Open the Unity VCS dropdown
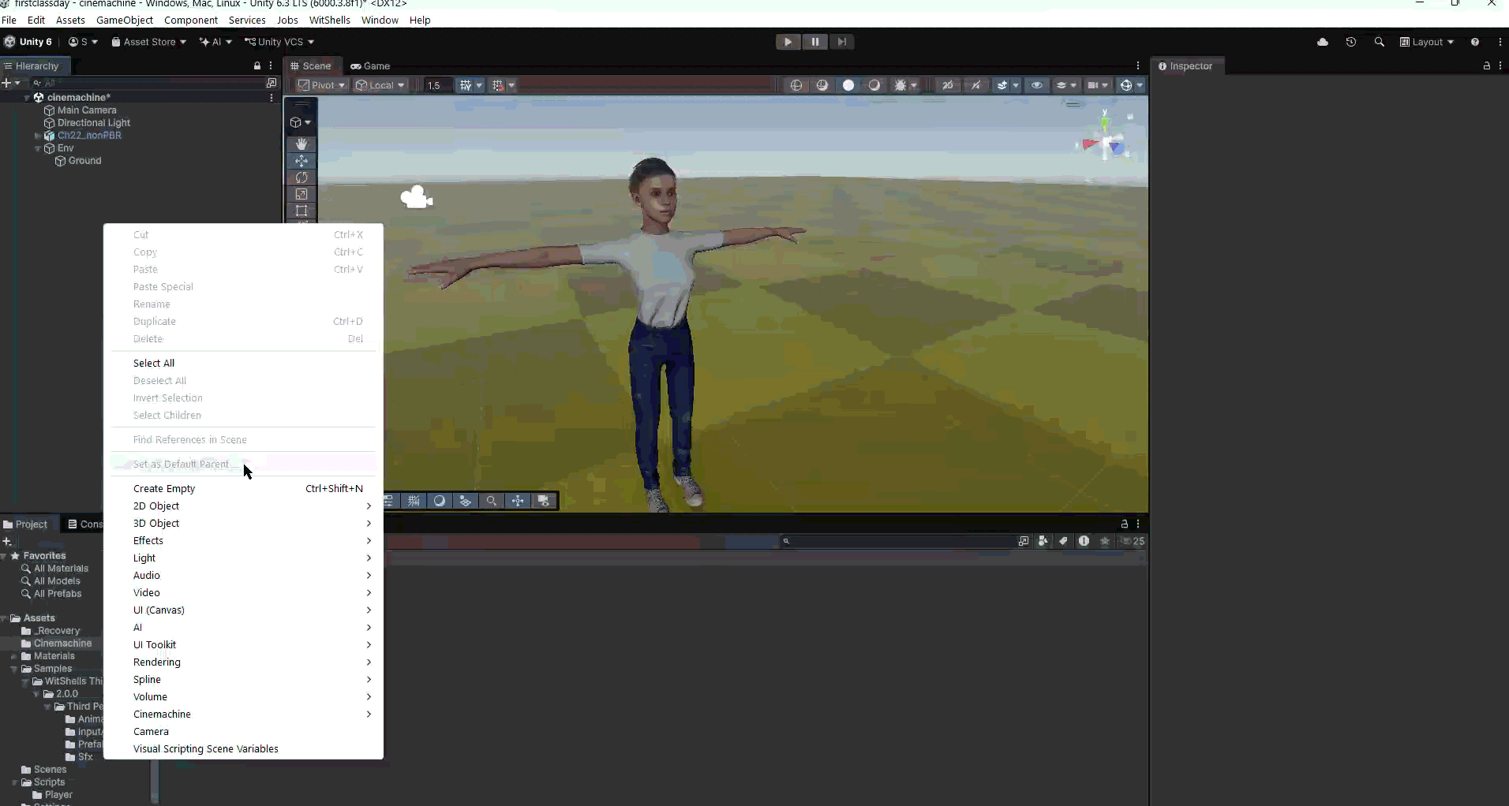 tap(279, 42)
